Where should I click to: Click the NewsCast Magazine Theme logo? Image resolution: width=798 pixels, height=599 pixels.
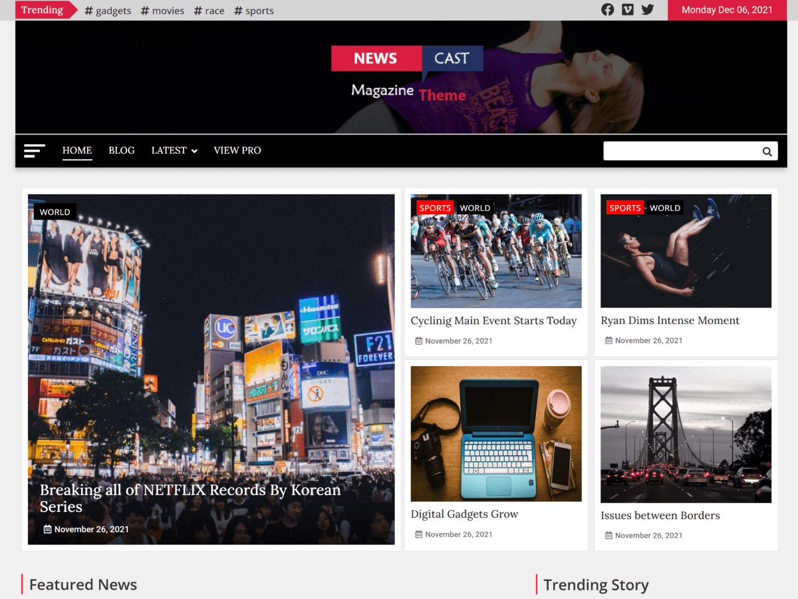(x=407, y=74)
